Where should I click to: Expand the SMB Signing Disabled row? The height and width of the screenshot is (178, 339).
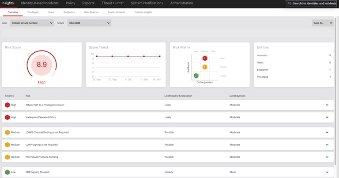(327, 172)
